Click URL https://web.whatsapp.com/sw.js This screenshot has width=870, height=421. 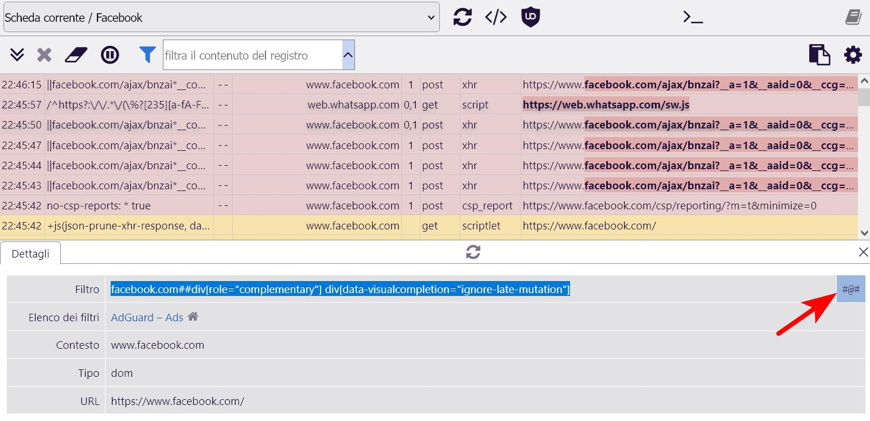(606, 104)
